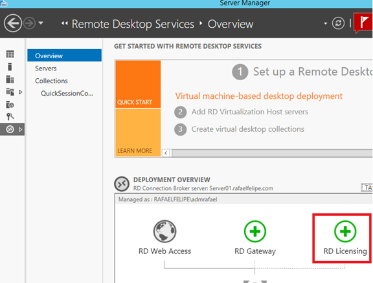The width and height of the screenshot is (373, 283).
Task: Open the sidebar icon showing tools
Action: click(10, 116)
